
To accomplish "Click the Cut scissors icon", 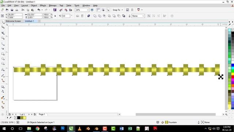I will [23, 10].
